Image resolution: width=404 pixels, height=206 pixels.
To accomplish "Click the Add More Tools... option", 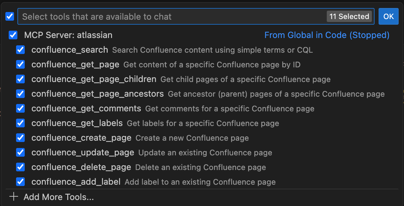I will (59, 197).
